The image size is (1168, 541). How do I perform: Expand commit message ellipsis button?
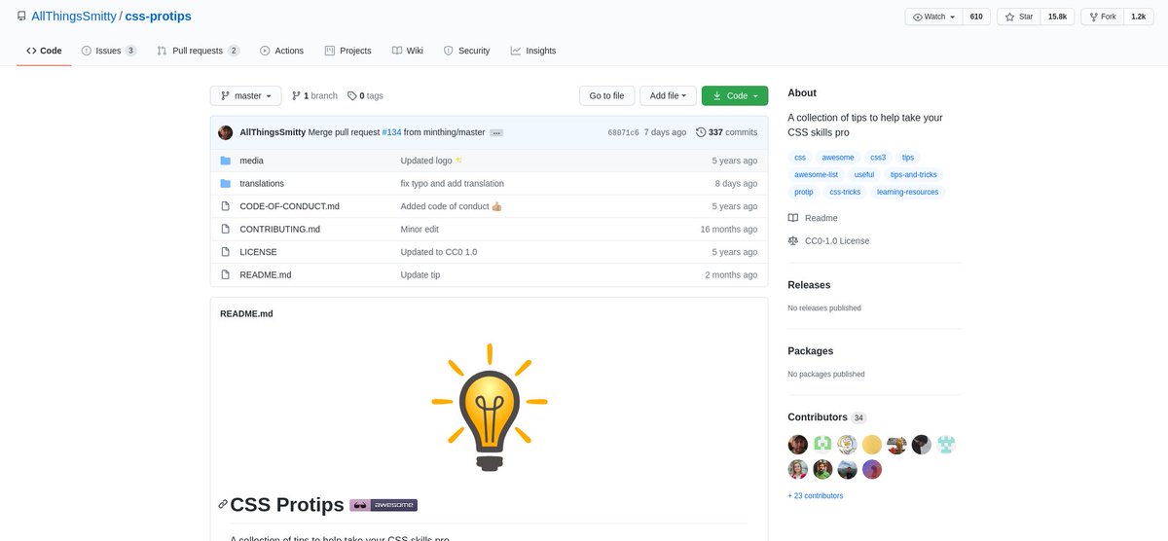[496, 132]
